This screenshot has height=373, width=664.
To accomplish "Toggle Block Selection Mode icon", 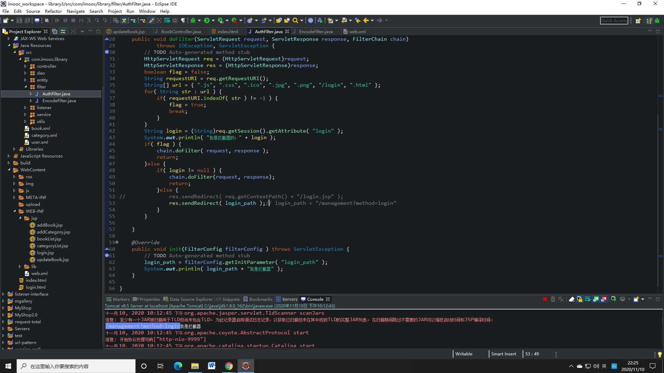I will (175, 21).
